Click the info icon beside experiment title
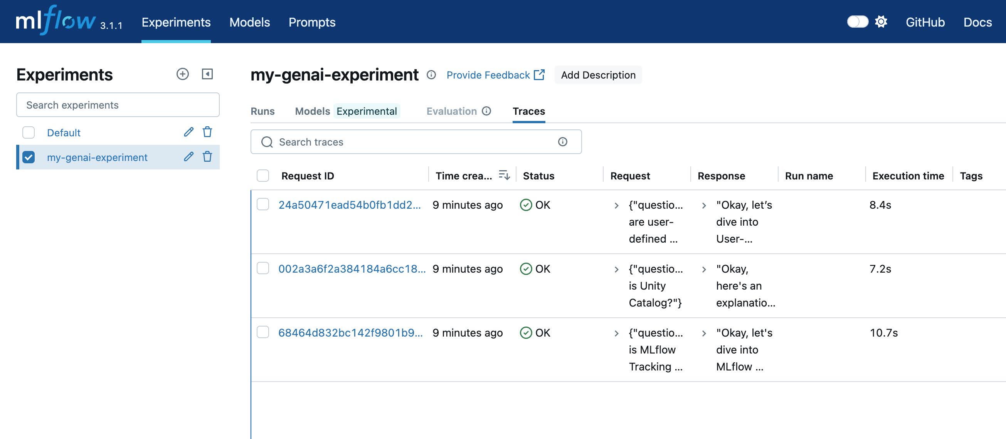 (x=431, y=75)
